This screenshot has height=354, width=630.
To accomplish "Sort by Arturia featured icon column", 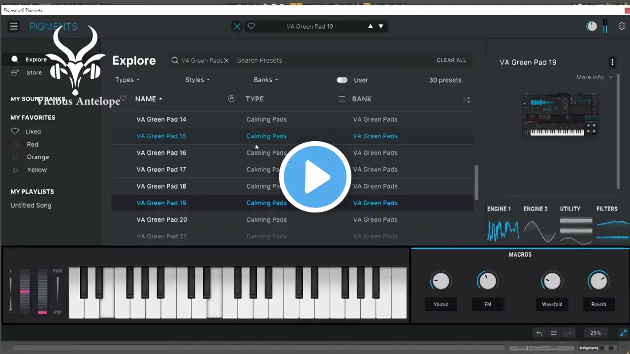I will pos(231,99).
